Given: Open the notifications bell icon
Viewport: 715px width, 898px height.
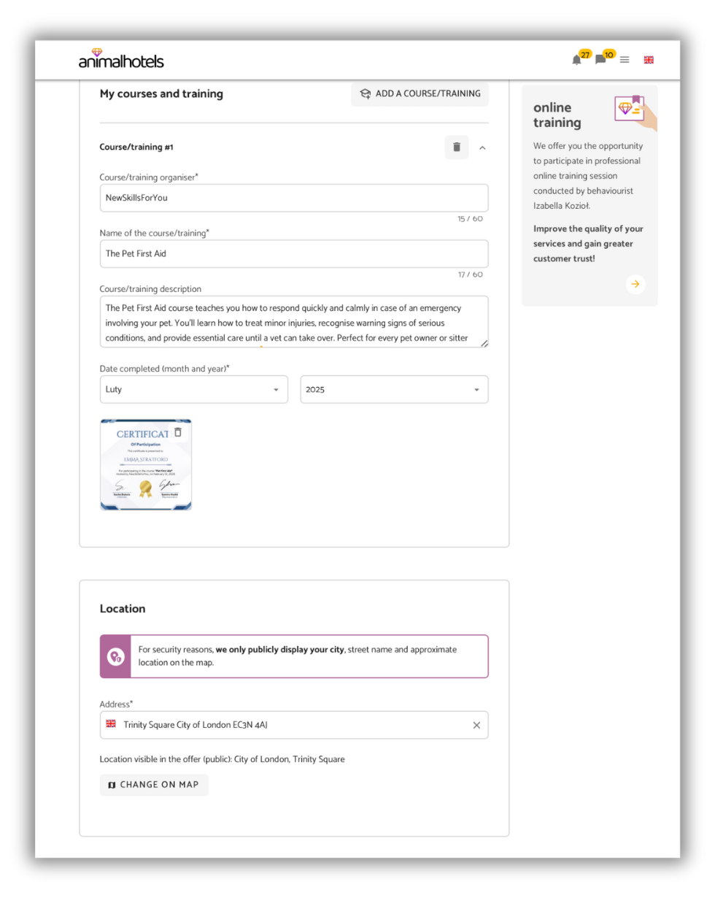Looking at the screenshot, I should click(576, 60).
